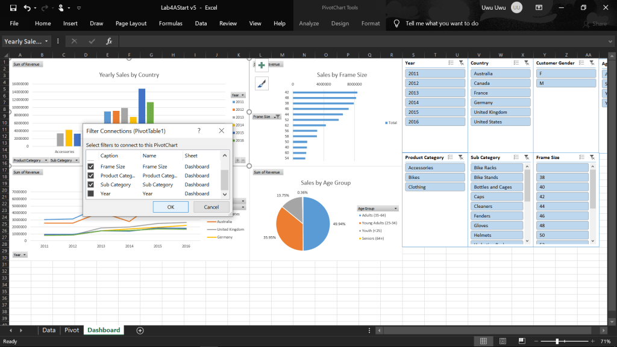Open the Page Layout ribbon tab

[131, 23]
